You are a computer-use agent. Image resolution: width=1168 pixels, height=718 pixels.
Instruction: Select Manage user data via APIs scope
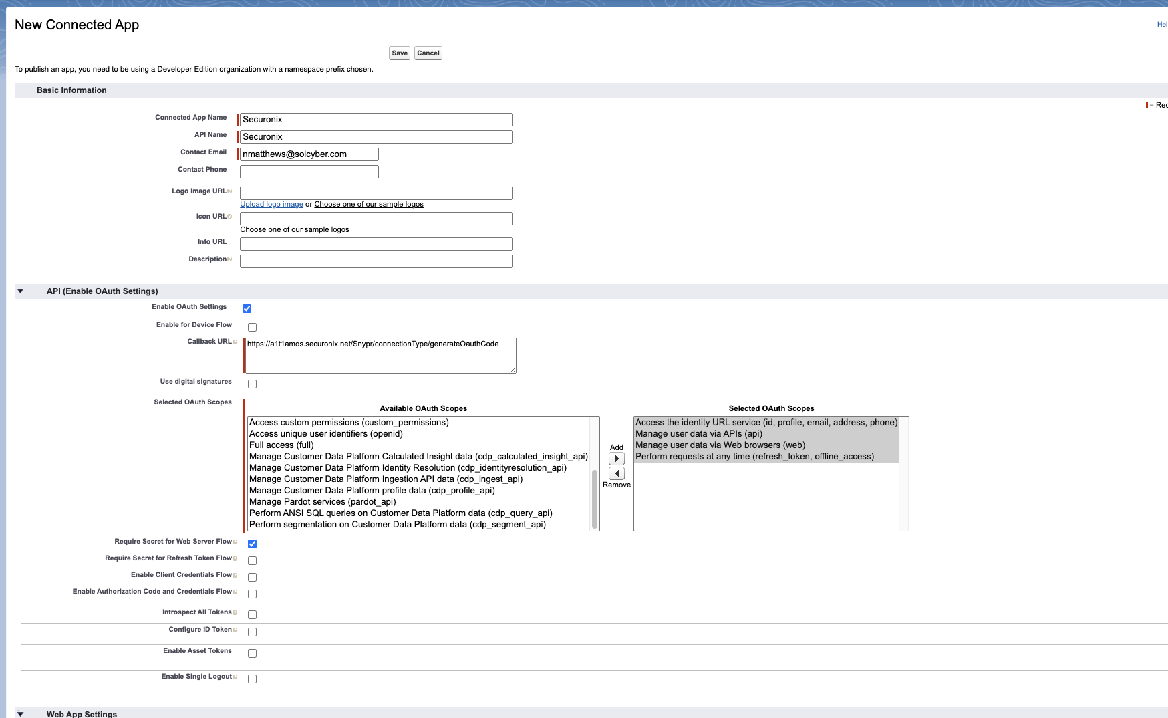coord(698,434)
